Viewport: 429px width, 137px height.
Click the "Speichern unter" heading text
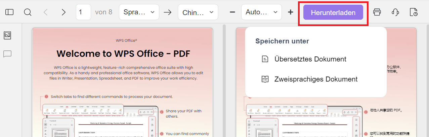pyautogui.click(x=282, y=41)
